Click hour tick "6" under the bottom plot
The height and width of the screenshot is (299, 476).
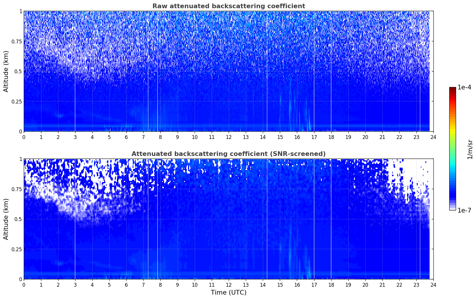(126, 285)
